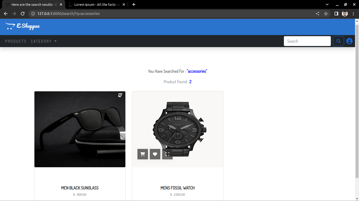Open the user account icon
This screenshot has width=359, height=201.
(x=349, y=41)
